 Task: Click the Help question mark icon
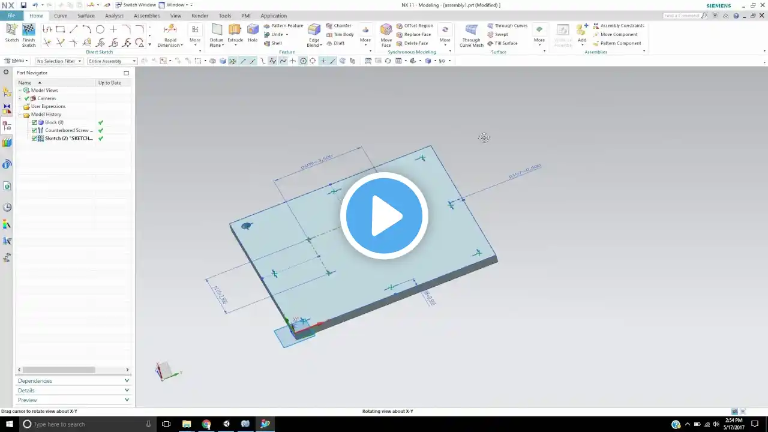coord(736,16)
